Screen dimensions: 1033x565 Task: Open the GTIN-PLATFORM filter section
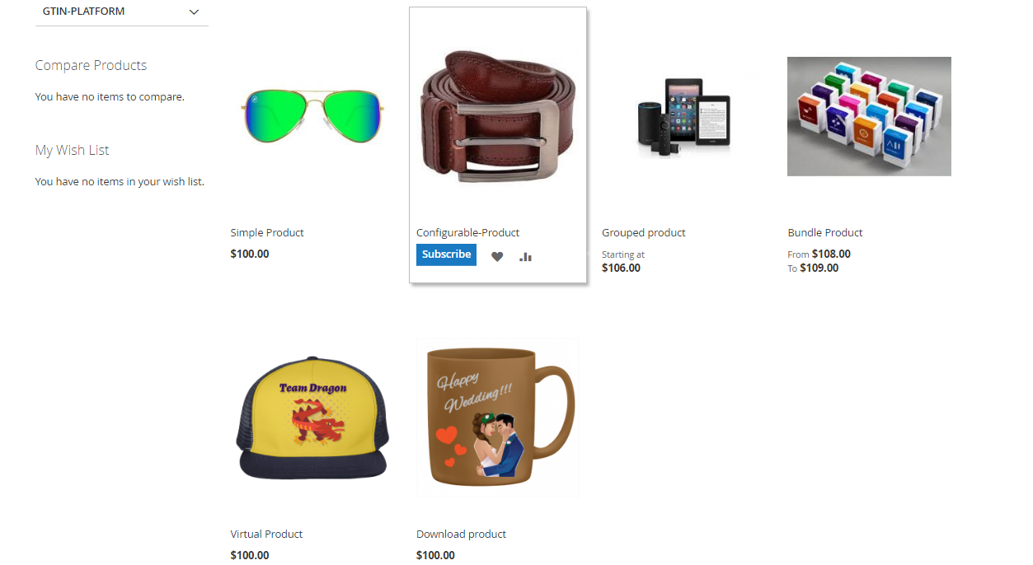(122, 12)
